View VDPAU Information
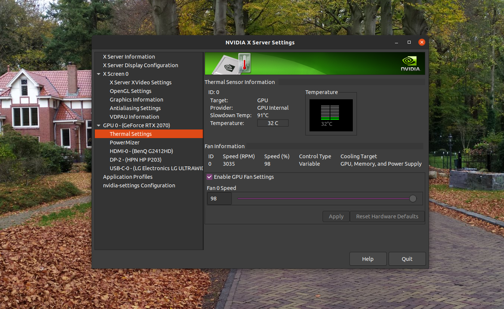The width and height of the screenshot is (504, 309). [134, 117]
